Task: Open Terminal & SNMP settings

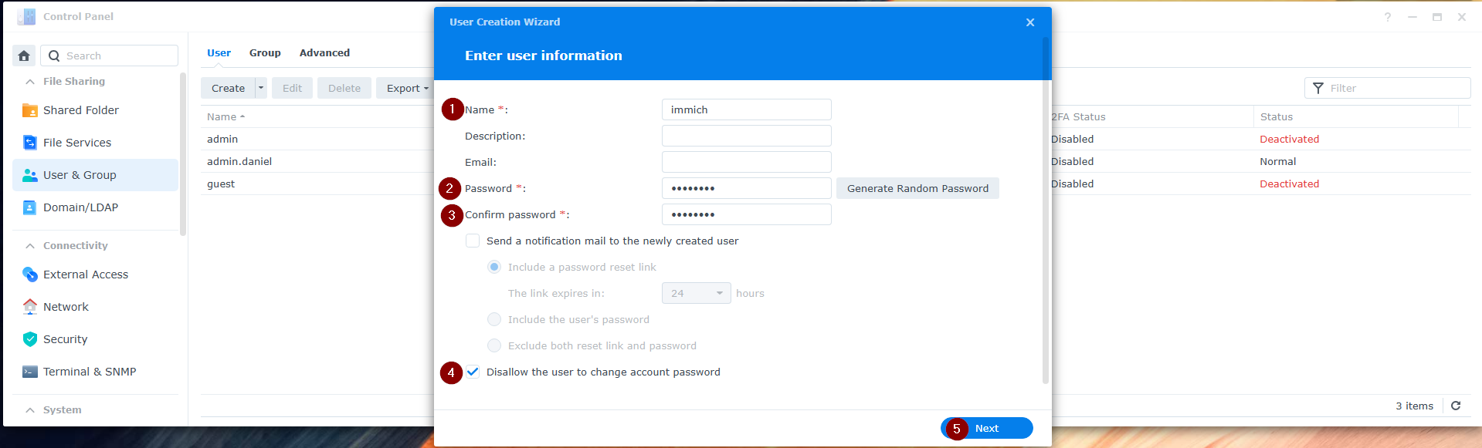Action: tap(89, 372)
